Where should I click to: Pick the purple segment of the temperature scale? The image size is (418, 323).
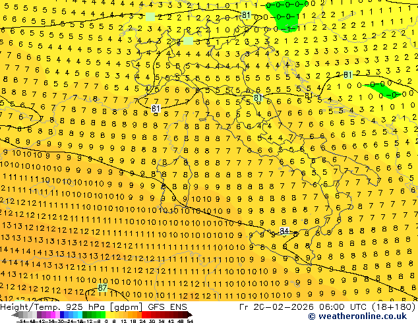tap(39, 314)
